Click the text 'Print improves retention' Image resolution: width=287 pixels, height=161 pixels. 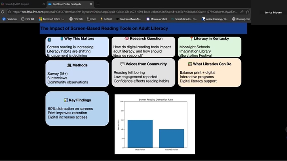tap(68, 113)
